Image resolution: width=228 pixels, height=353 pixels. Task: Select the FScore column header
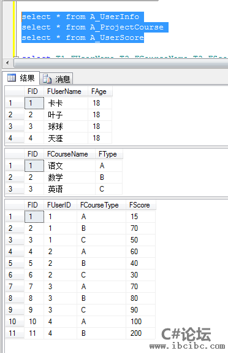140,205
